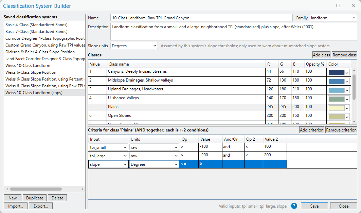
Task: Open the Degrees units dropdown in slope row
Action: click(x=154, y=164)
